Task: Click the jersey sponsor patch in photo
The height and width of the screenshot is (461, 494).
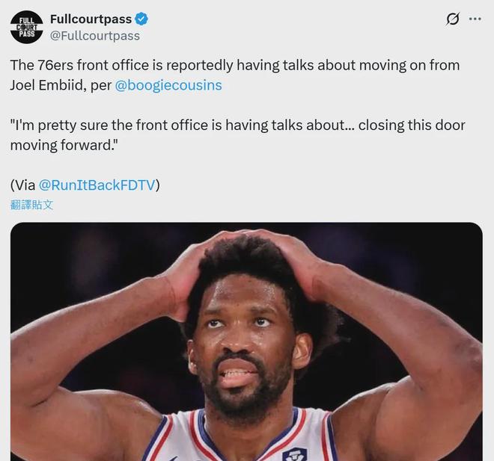Action: [x=295, y=454]
